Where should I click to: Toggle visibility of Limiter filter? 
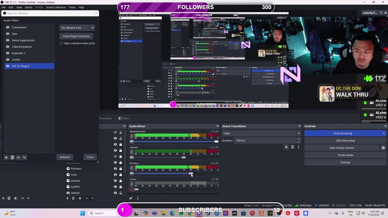tap(8, 60)
